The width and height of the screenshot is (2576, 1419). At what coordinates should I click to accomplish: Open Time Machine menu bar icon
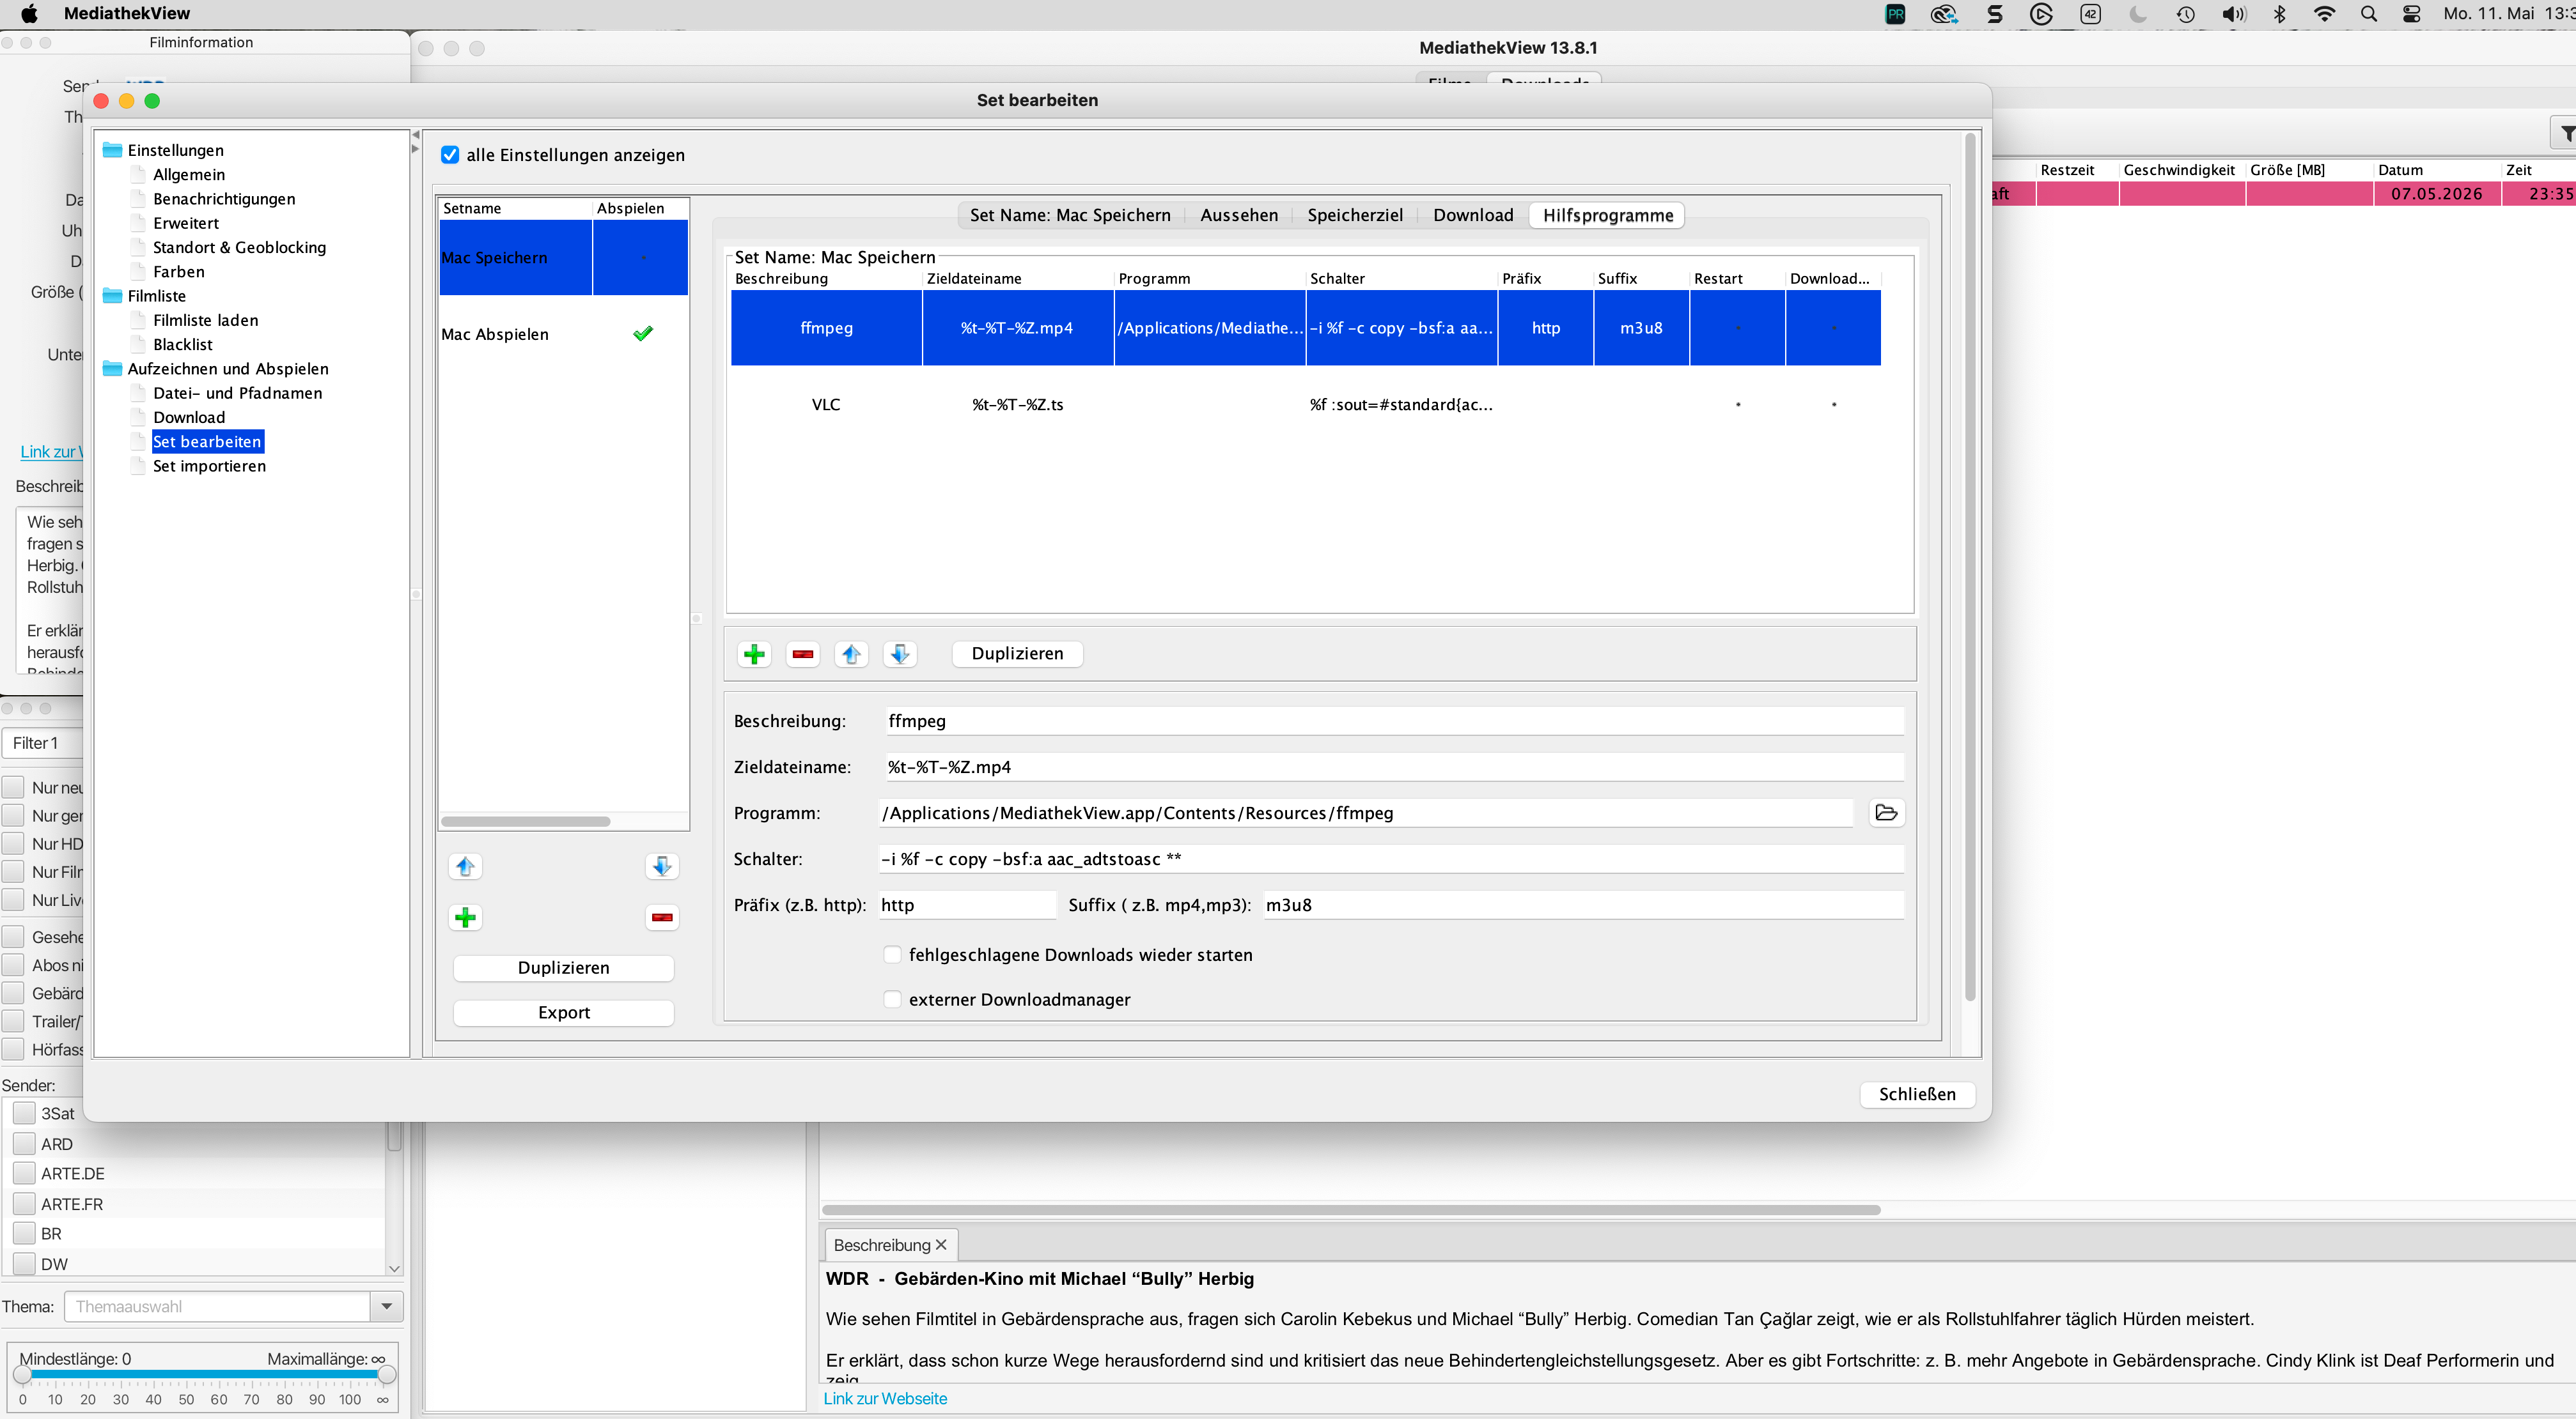point(2186,14)
